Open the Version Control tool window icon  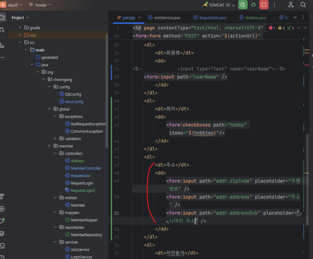tap(2, 30)
